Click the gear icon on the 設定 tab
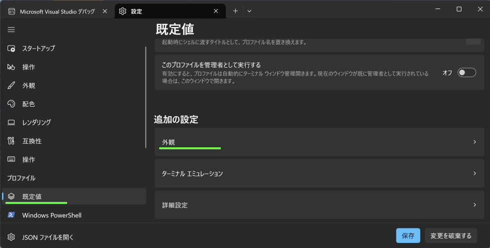The height and width of the screenshot is (248, 490). [x=123, y=11]
